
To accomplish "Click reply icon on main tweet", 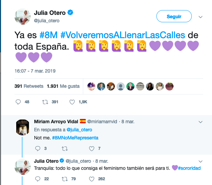I will [18, 102].
